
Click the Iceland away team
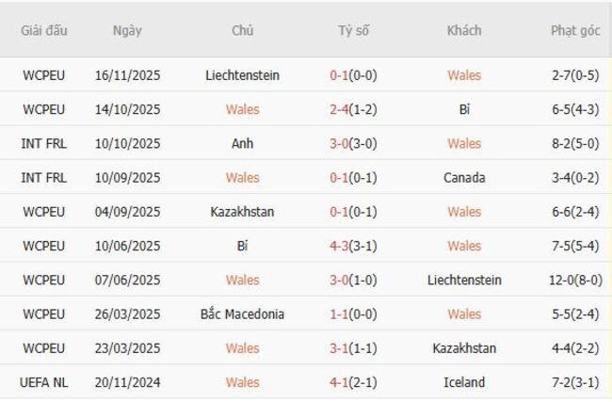click(464, 382)
